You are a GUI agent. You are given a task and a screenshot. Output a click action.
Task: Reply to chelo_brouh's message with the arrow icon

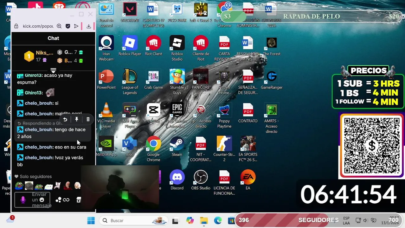click(x=65, y=119)
